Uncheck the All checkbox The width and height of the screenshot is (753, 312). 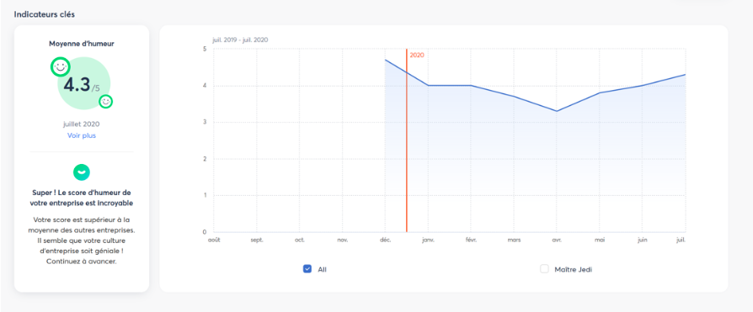pyautogui.click(x=307, y=269)
